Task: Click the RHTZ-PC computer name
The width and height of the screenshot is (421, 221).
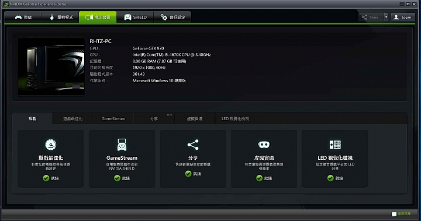Action: 101,41
